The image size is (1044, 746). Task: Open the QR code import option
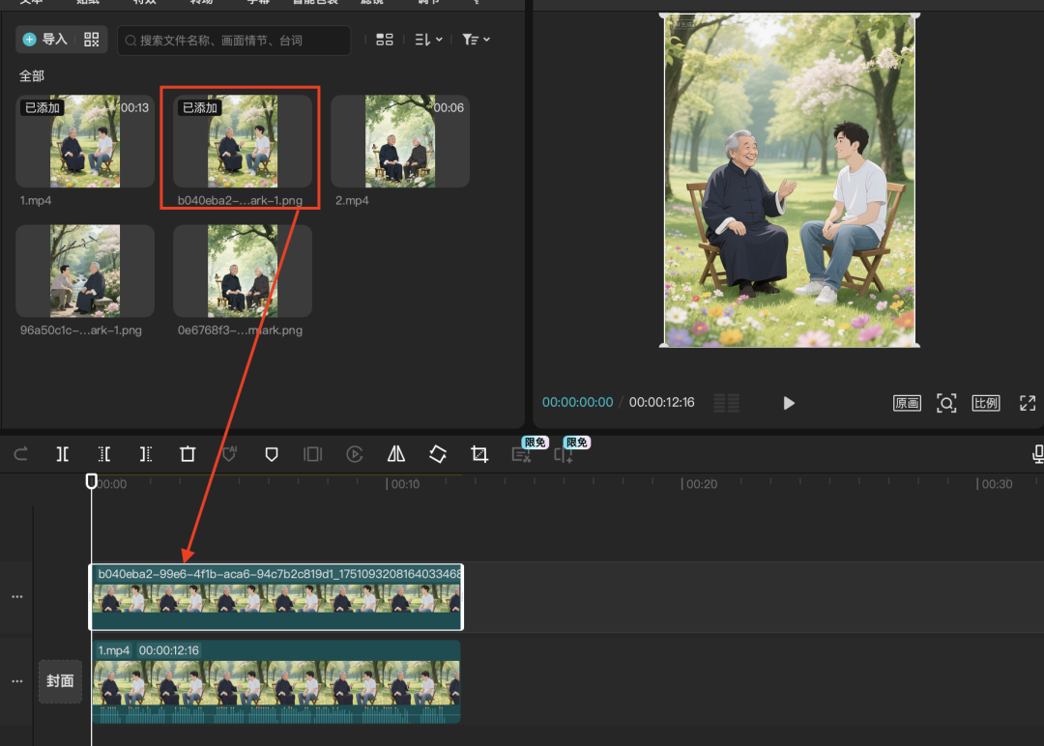pyautogui.click(x=92, y=40)
